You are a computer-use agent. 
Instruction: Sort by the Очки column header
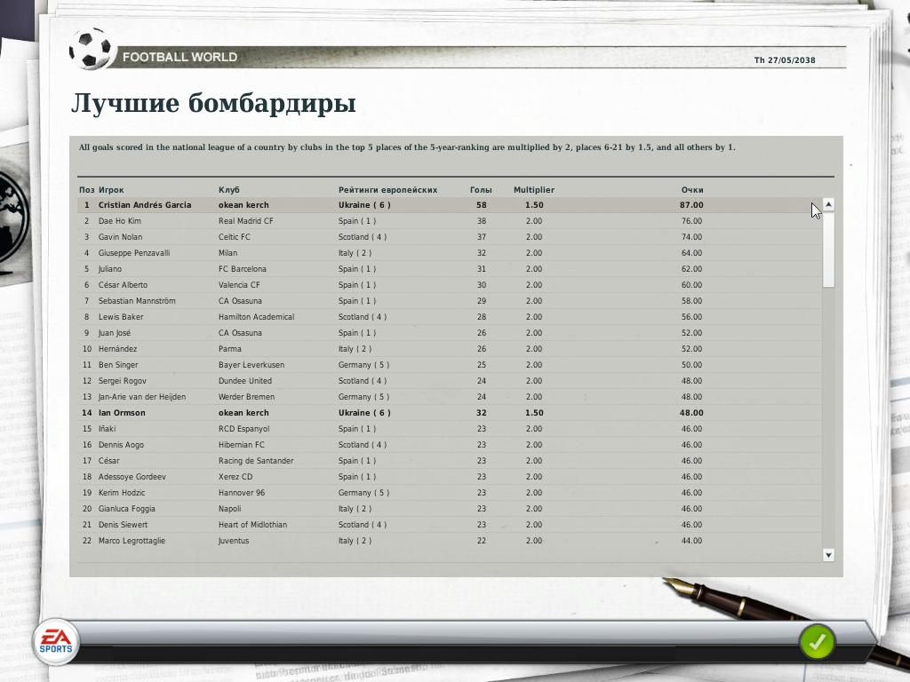[x=692, y=190]
